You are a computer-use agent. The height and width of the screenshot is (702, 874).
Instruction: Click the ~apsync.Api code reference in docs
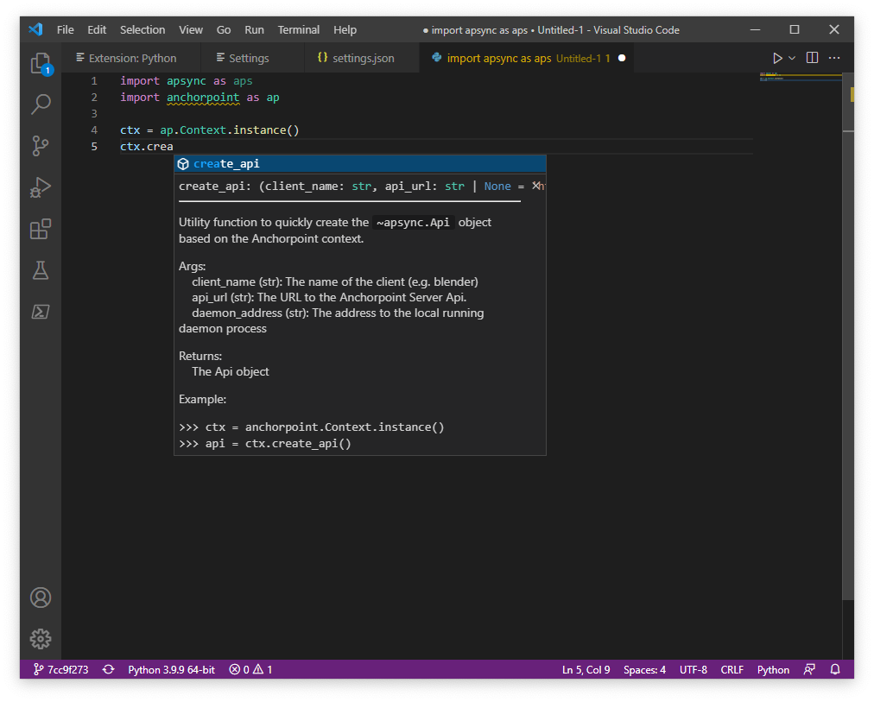click(x=413, y=222)
